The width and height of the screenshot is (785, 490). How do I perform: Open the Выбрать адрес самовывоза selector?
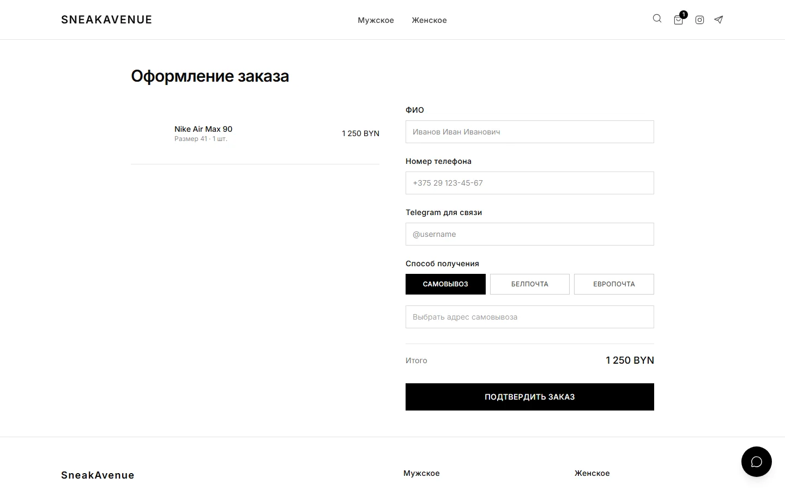pos(530,317)
